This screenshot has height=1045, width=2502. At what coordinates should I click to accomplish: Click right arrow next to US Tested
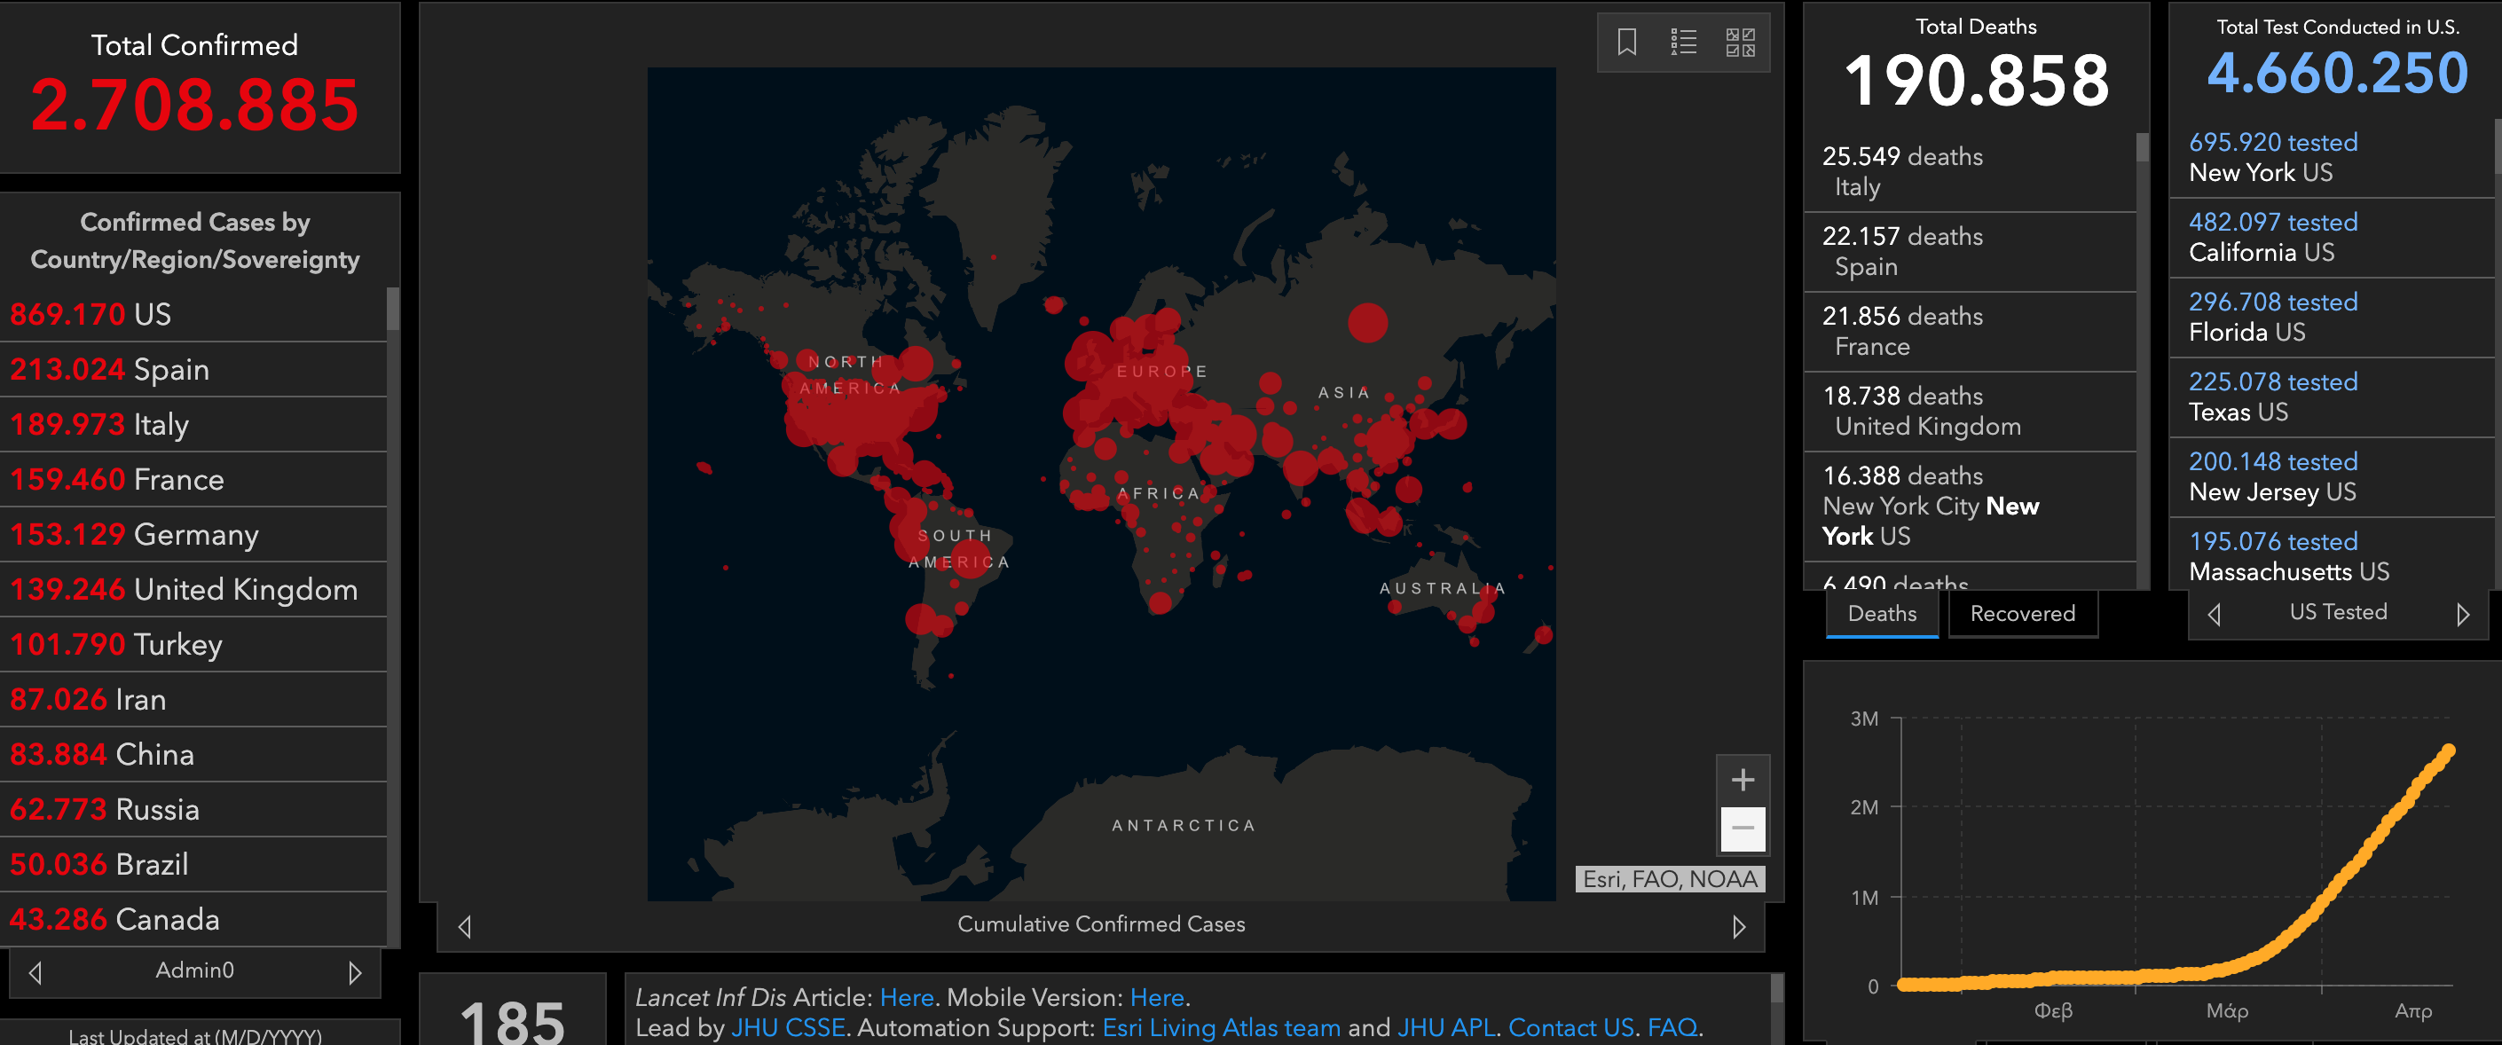[x=2462, y=614]
